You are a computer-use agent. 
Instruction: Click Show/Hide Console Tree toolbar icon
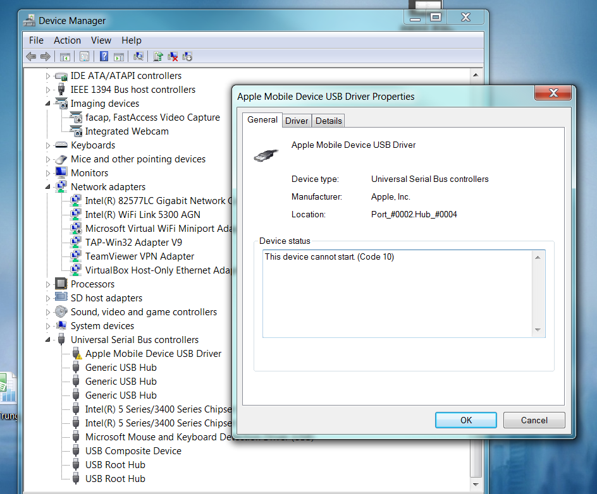click(65, 57)
